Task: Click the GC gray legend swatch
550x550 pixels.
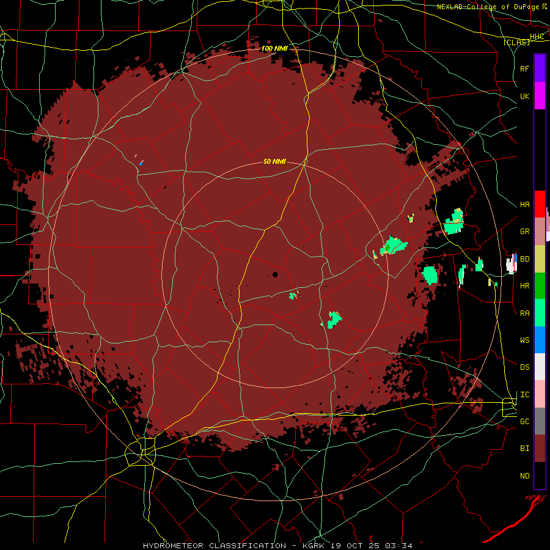Action: point(540,421)
